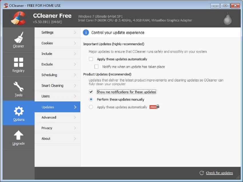Click the Piriform pear icon
243x182 pixels.
(x=228, y=19)
